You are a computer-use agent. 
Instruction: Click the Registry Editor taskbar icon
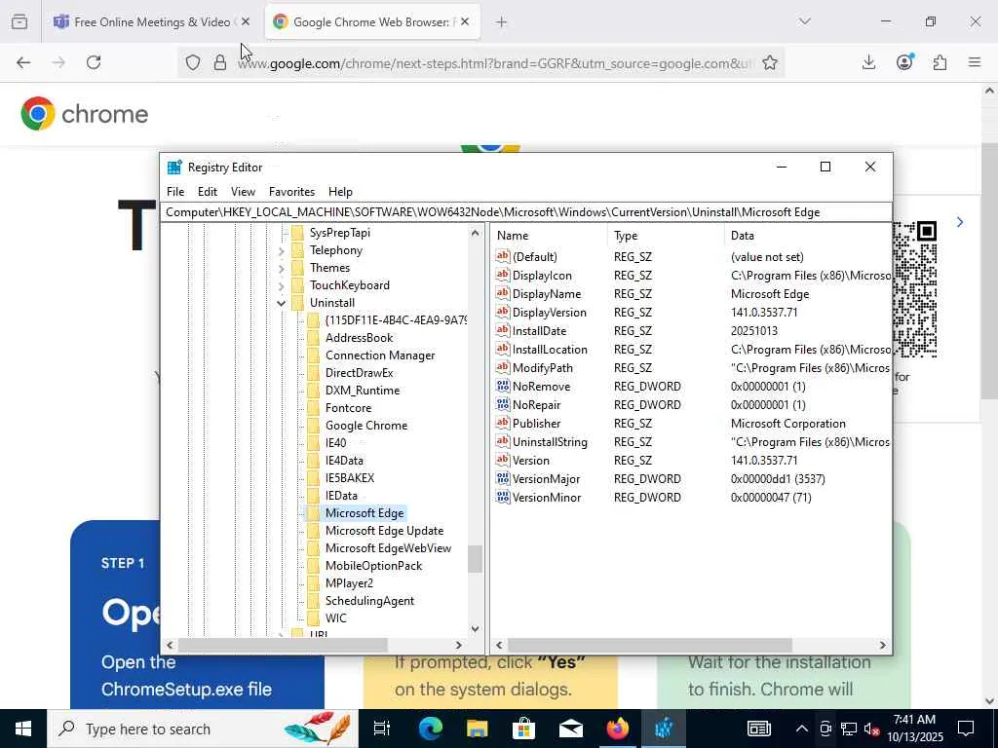click(x=664, y=729)
